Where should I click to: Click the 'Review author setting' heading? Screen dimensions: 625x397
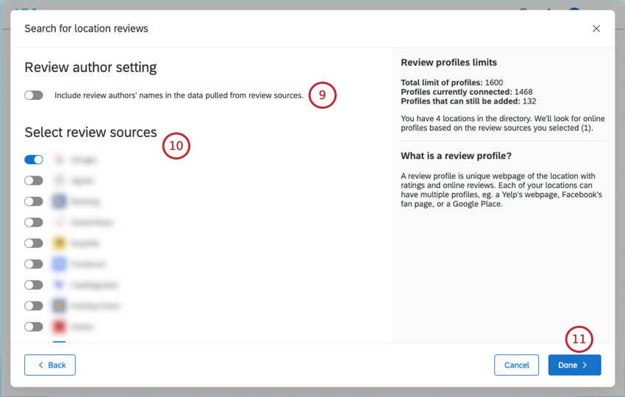point(90,68)
